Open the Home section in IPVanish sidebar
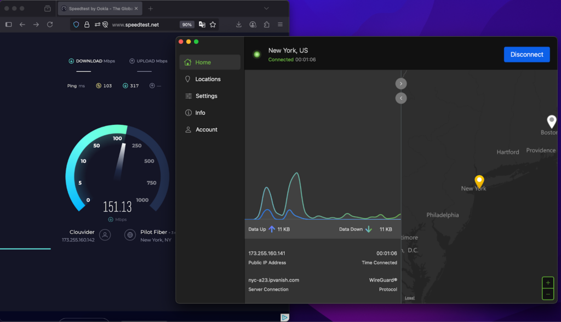This screenshot has width=561, height=322. [210, 62]
